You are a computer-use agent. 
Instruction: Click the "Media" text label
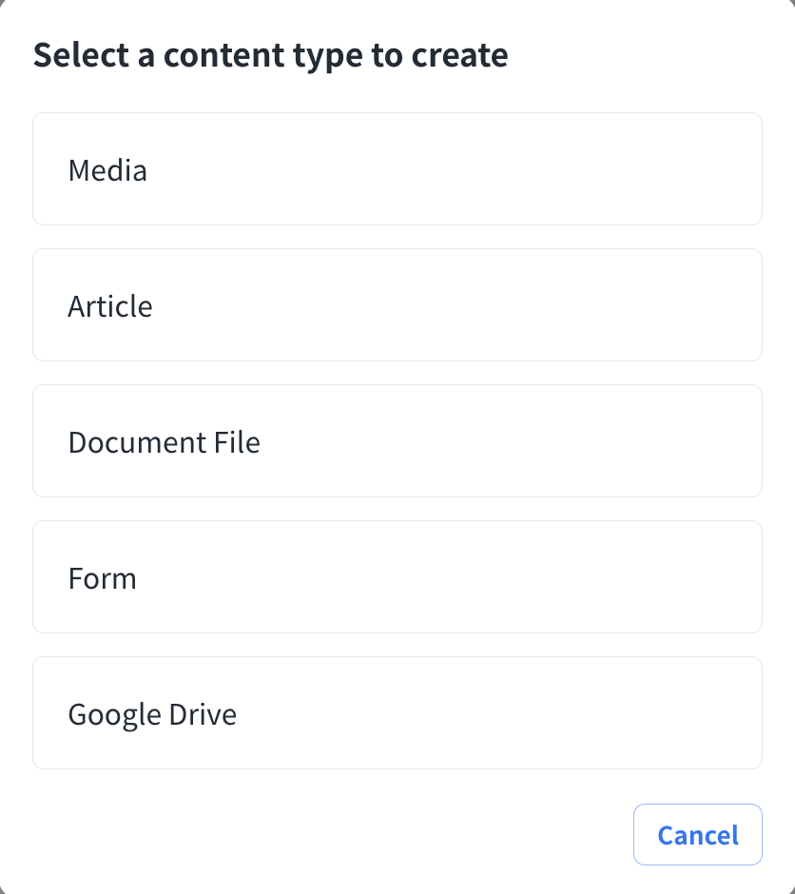tap(107, 171)
